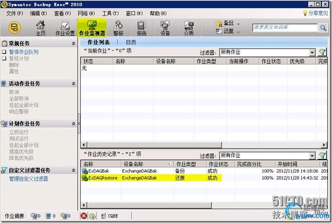
Task: Select the 作业监视器 job monitor icon
Action: click(92, 28)
